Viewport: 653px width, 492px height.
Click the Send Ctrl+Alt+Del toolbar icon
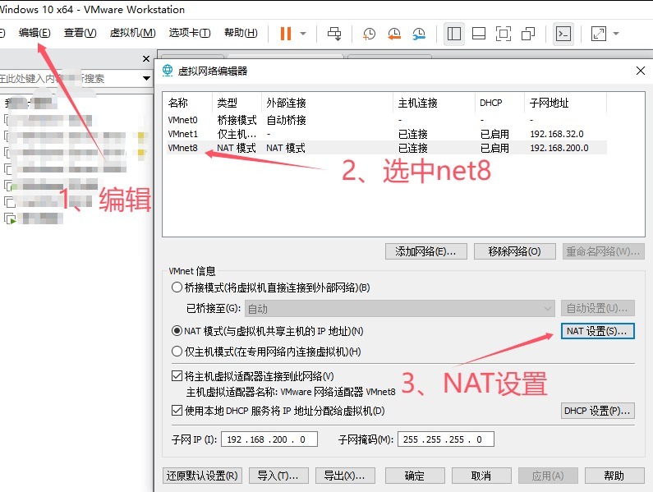334,34
